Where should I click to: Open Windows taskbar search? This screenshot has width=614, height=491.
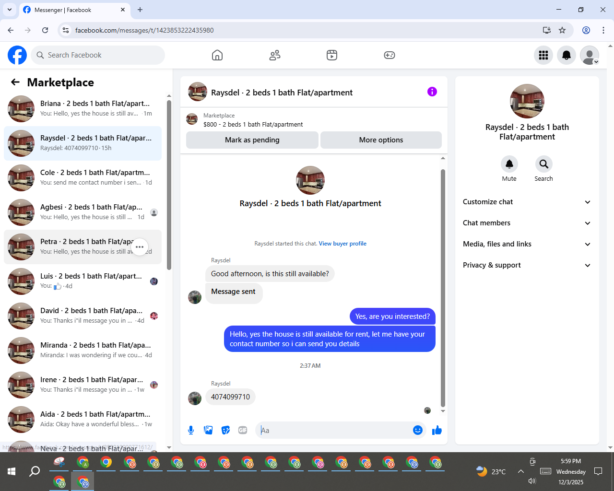tap(35, 471)
